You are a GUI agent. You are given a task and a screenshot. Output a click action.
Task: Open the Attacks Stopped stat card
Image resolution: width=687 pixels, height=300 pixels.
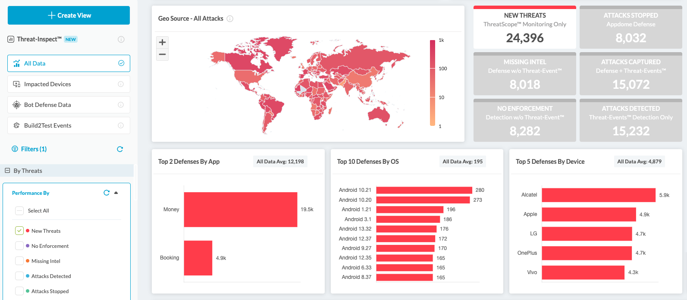click(x=631, y=28)
